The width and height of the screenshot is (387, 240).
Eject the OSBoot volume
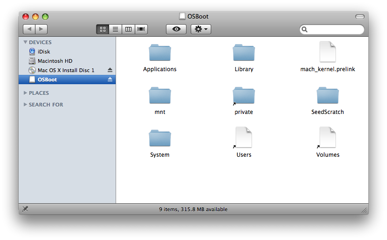110,80
